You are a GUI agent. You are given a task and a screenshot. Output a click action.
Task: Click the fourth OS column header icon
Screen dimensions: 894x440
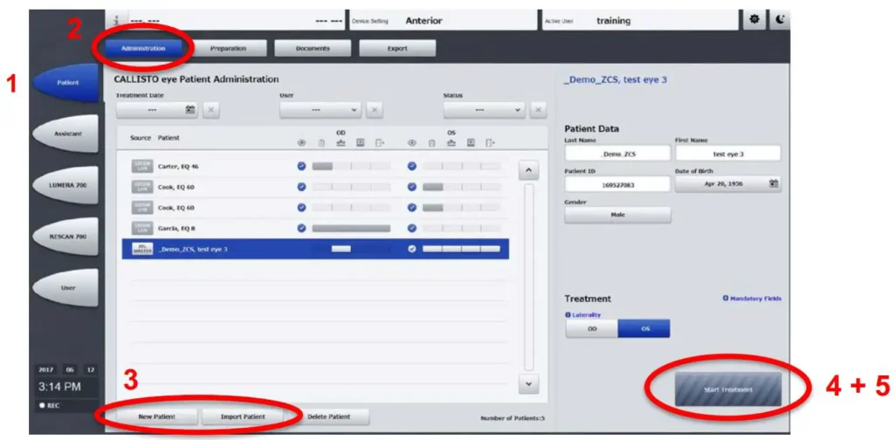471,142
